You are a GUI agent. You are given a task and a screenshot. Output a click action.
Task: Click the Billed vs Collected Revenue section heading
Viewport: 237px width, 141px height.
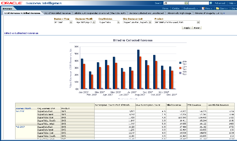pyautogui.click(x=21, y=33)
